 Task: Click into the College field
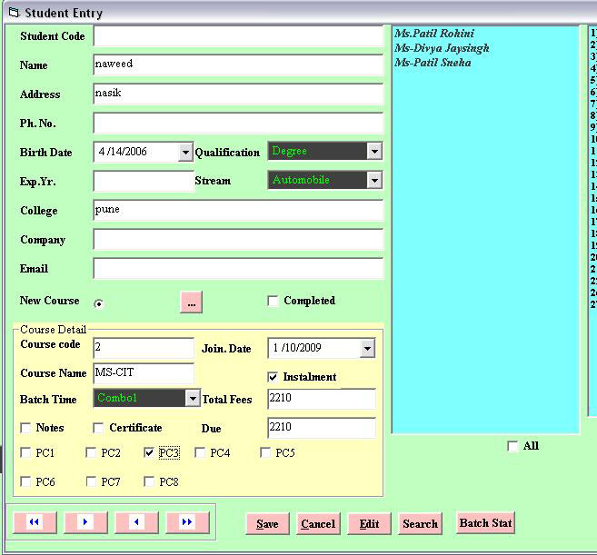tap(238, 210)
